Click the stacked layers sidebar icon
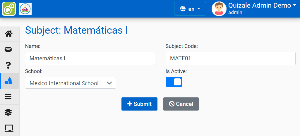The height and width of the screenshot is (136, 300). coord(9,112)
